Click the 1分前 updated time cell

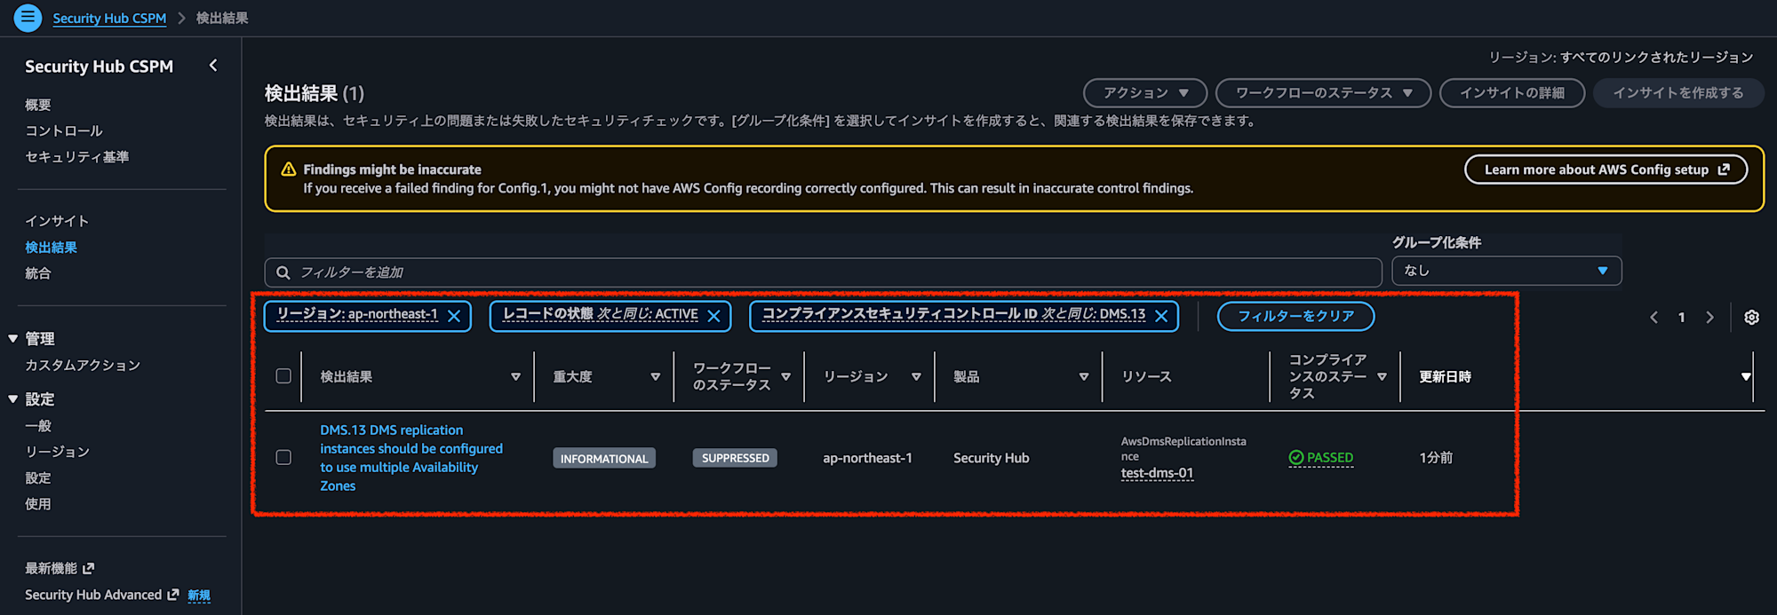[1436, 458]
